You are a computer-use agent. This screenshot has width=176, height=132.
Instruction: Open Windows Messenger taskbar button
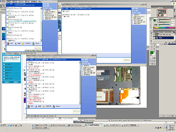58,125
